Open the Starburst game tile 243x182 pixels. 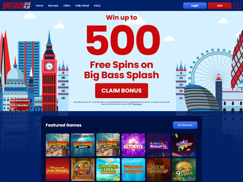point(184,145)
